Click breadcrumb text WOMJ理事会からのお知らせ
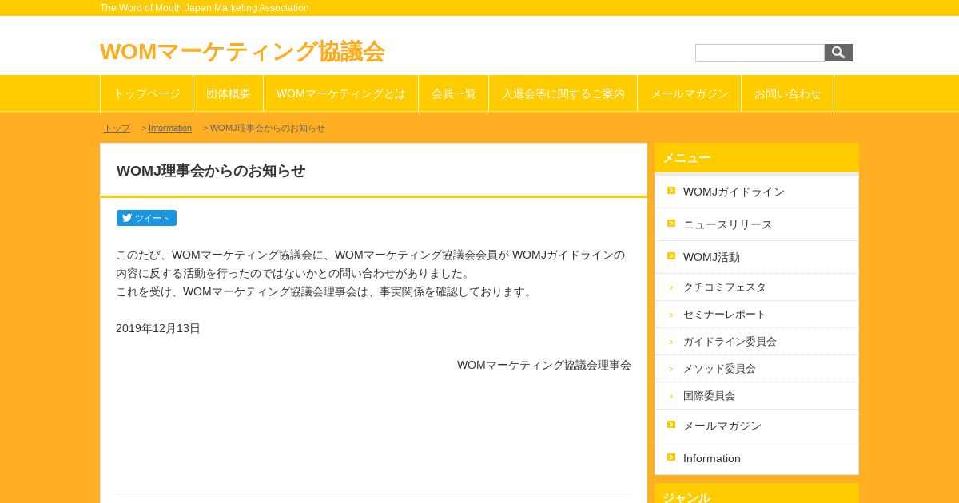 268,128
